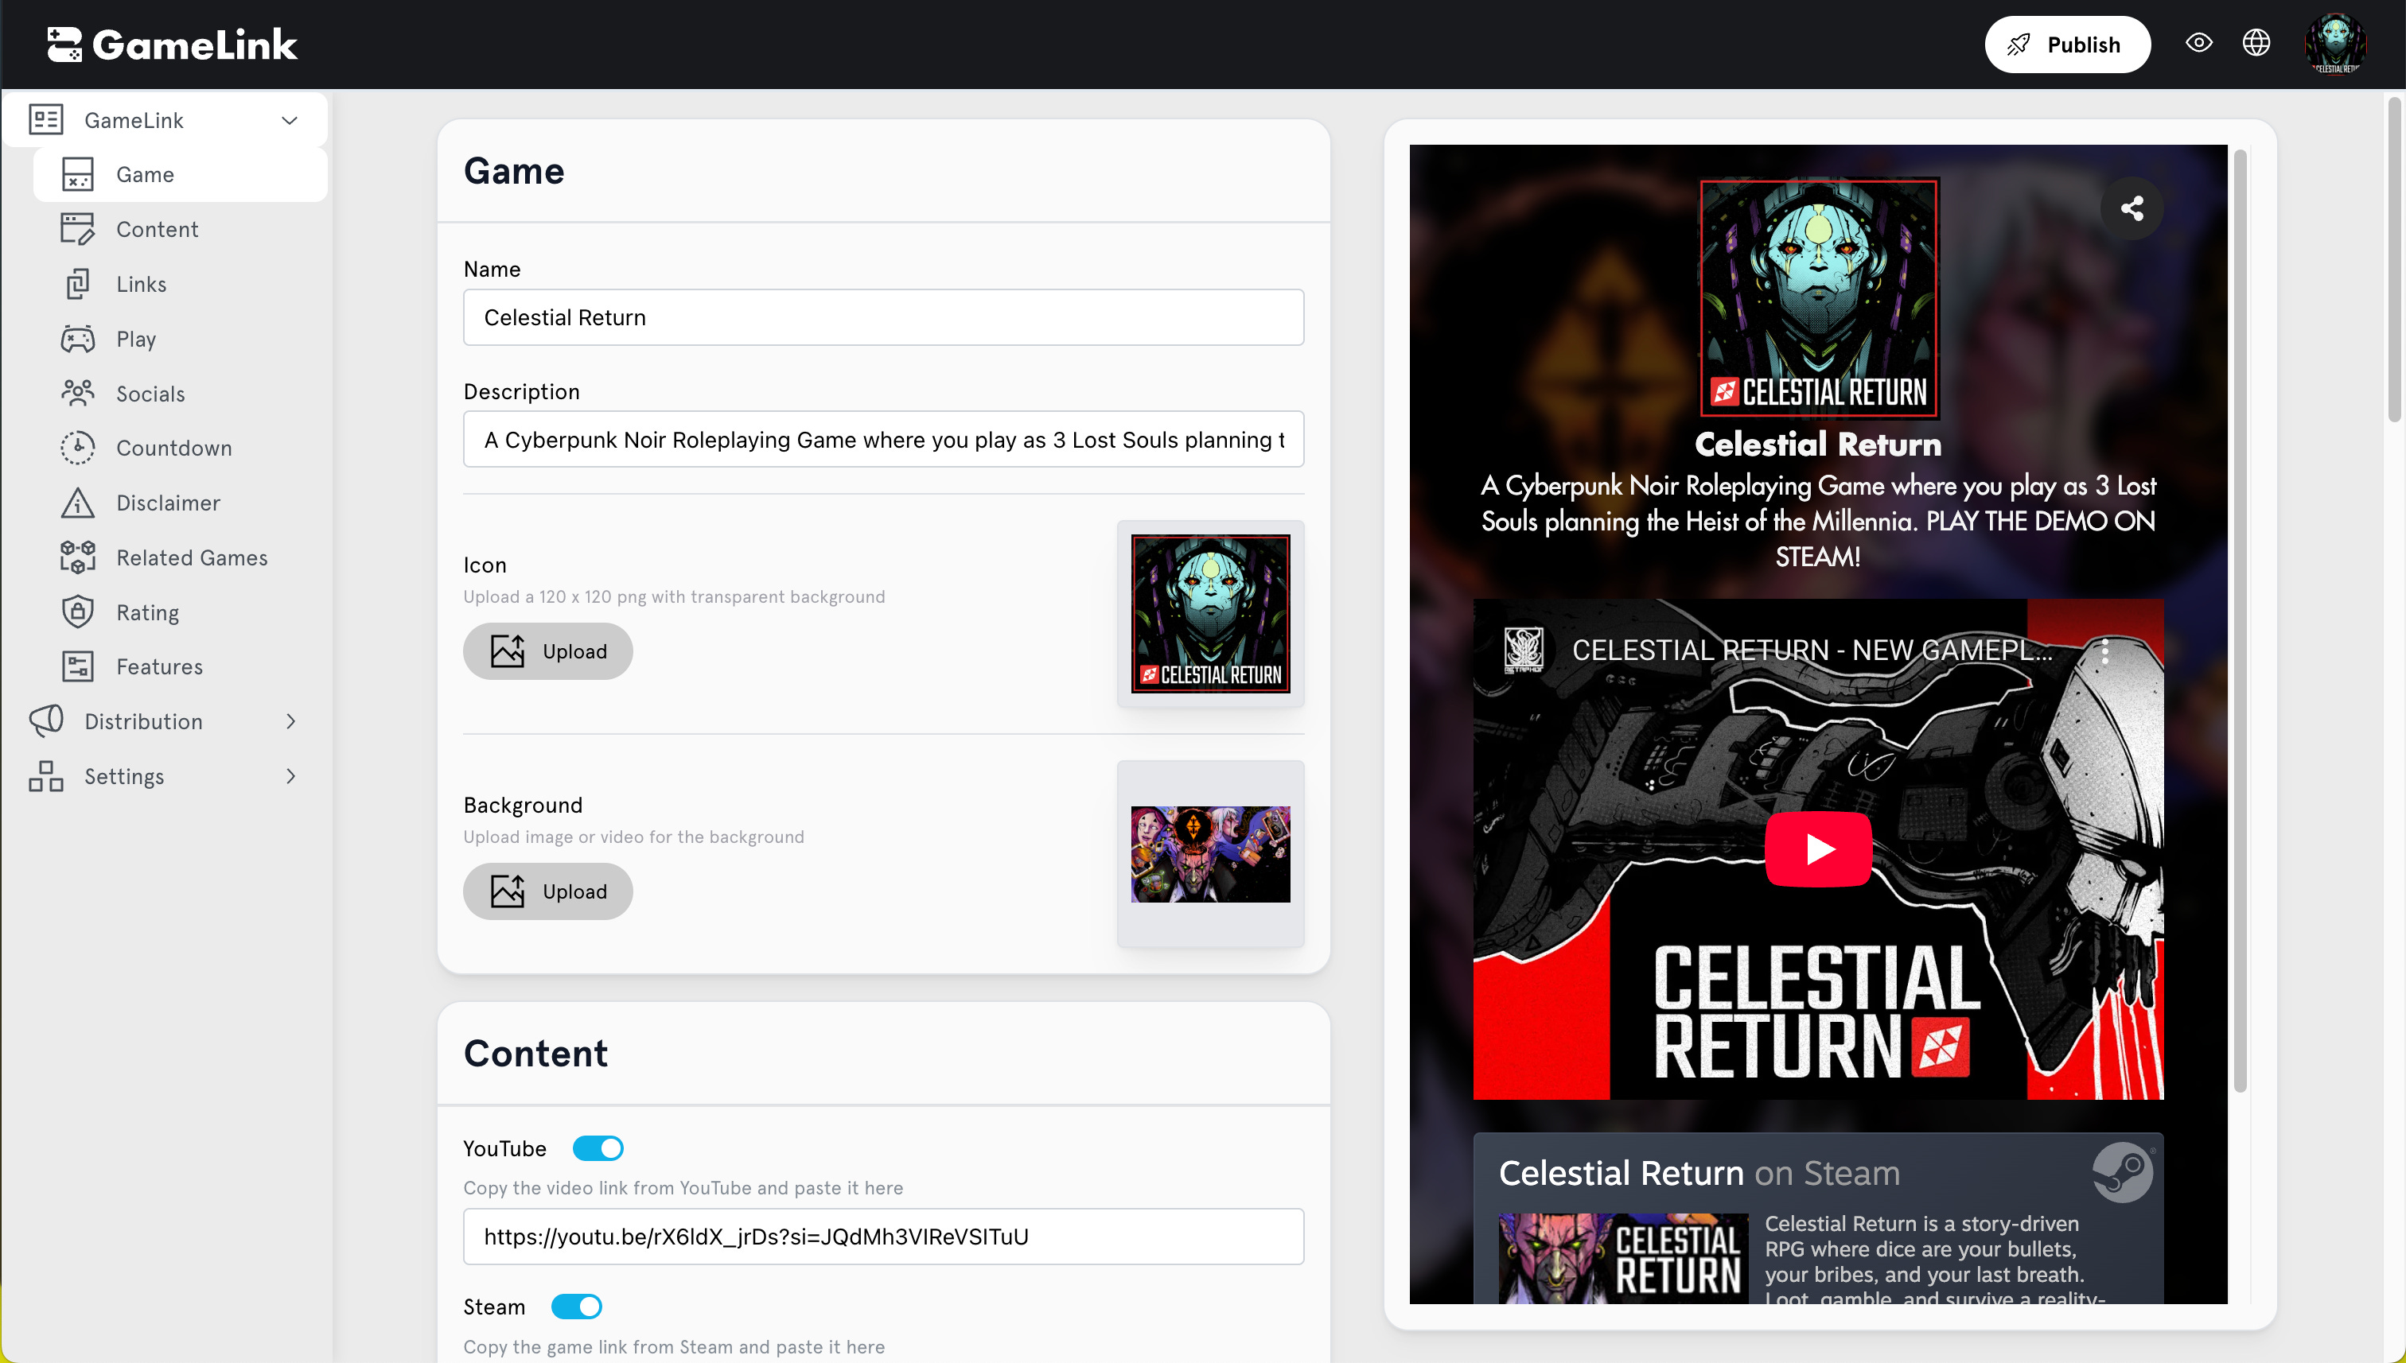This screenshot has height=1363, width=2406.
Task: Collapse the GameLink sidebar section
Action: point(290,120)
